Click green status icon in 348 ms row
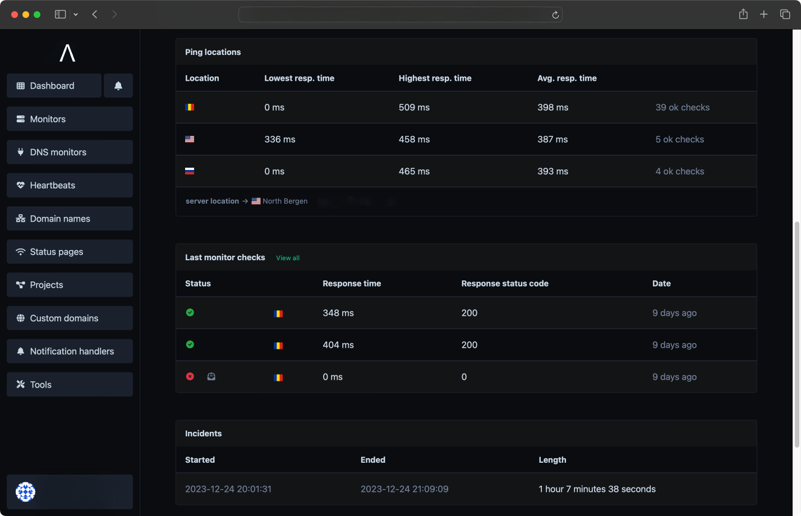Screen dimensions: 801x516 click(x=190, y=312)
